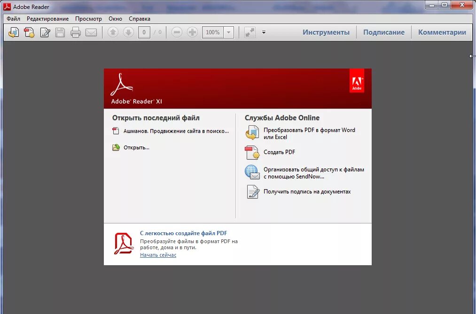Viewport: 476px width, 314px height.
Task: Open the Окно menu
Action: [115, 19]
